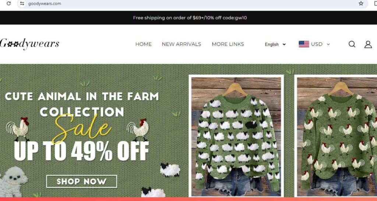Click the US flag currency icon
The height and width of the screenshot is (201, 377).
[x=304, y=44]
